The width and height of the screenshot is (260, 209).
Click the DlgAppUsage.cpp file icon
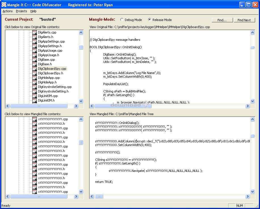click(x=35, y=50)
